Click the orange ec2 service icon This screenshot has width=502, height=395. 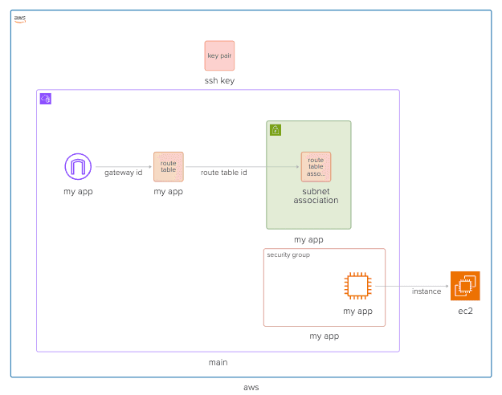pos(465,286)
